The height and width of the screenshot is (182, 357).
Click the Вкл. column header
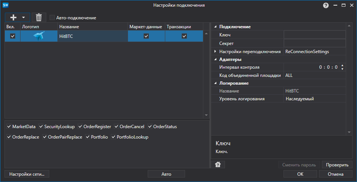13,27
